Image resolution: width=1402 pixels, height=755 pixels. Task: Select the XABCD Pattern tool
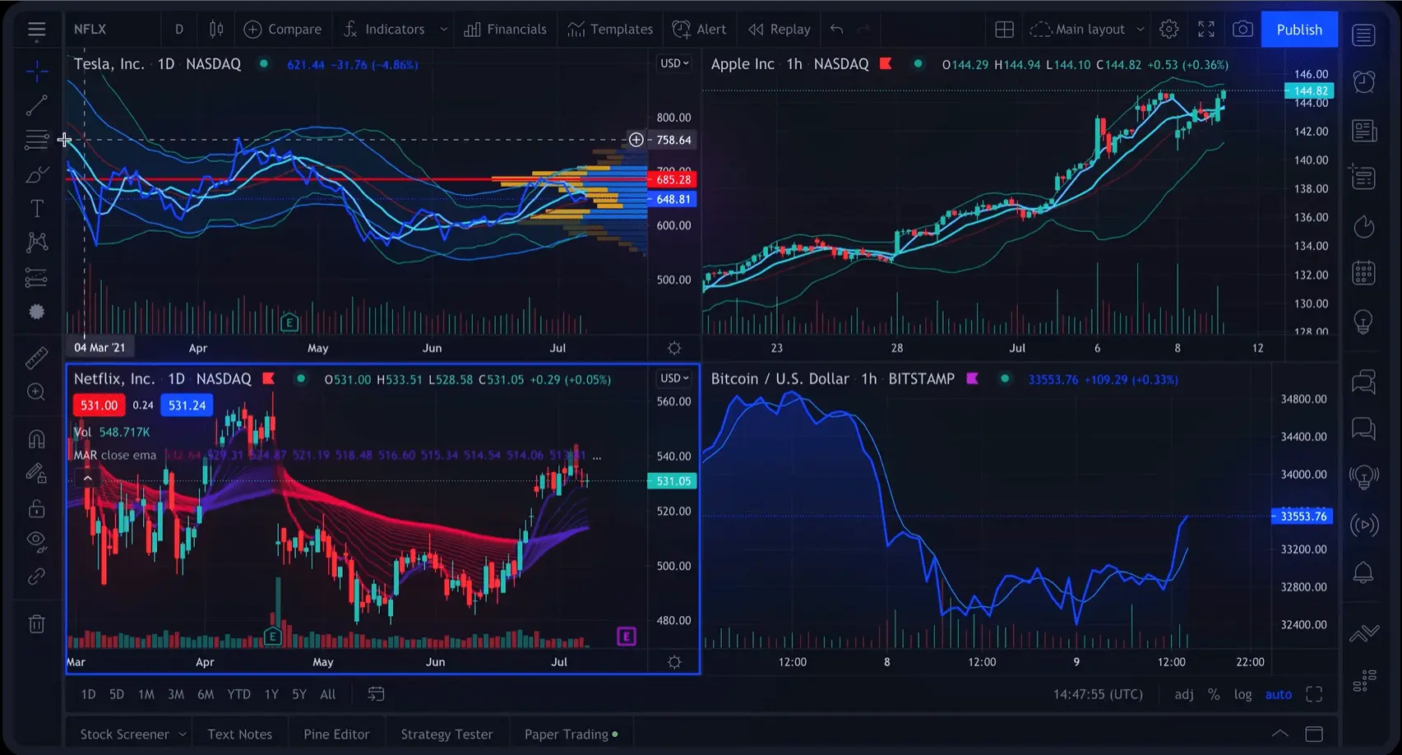click(x=37, y=242)
